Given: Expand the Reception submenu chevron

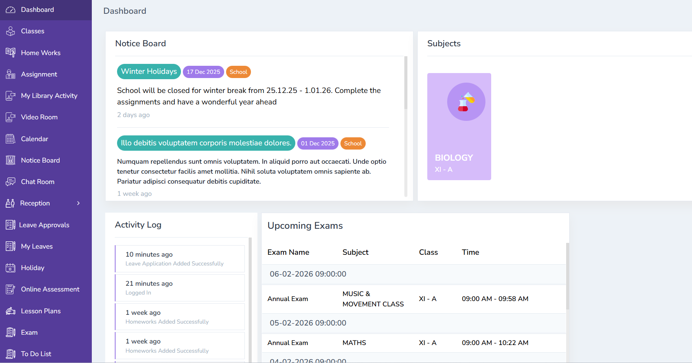Looking at the screenshot, I should click(78, 203).
